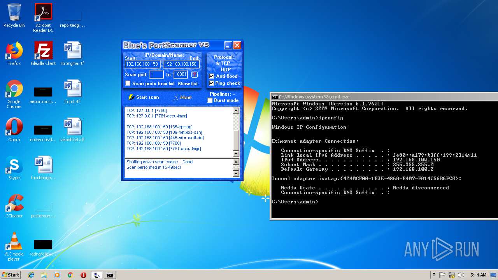Viewport: 498px width, 280px height.
Task: Open the port help question mark icon
Action: [195, 75]
